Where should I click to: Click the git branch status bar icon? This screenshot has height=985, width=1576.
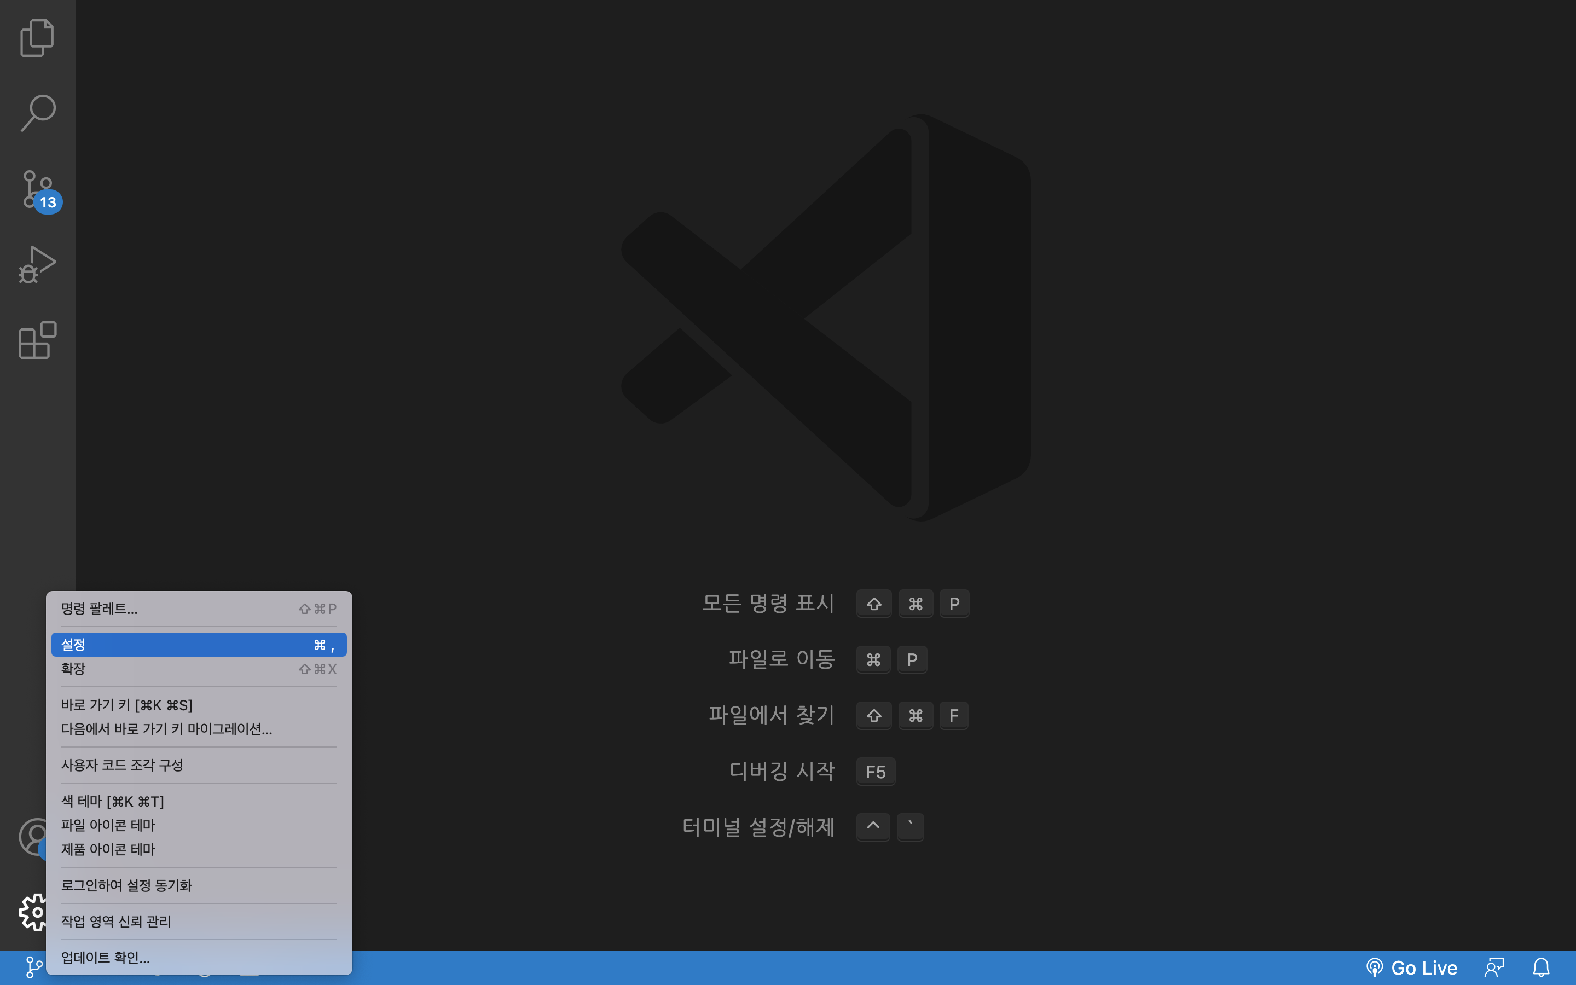[33, 967]
